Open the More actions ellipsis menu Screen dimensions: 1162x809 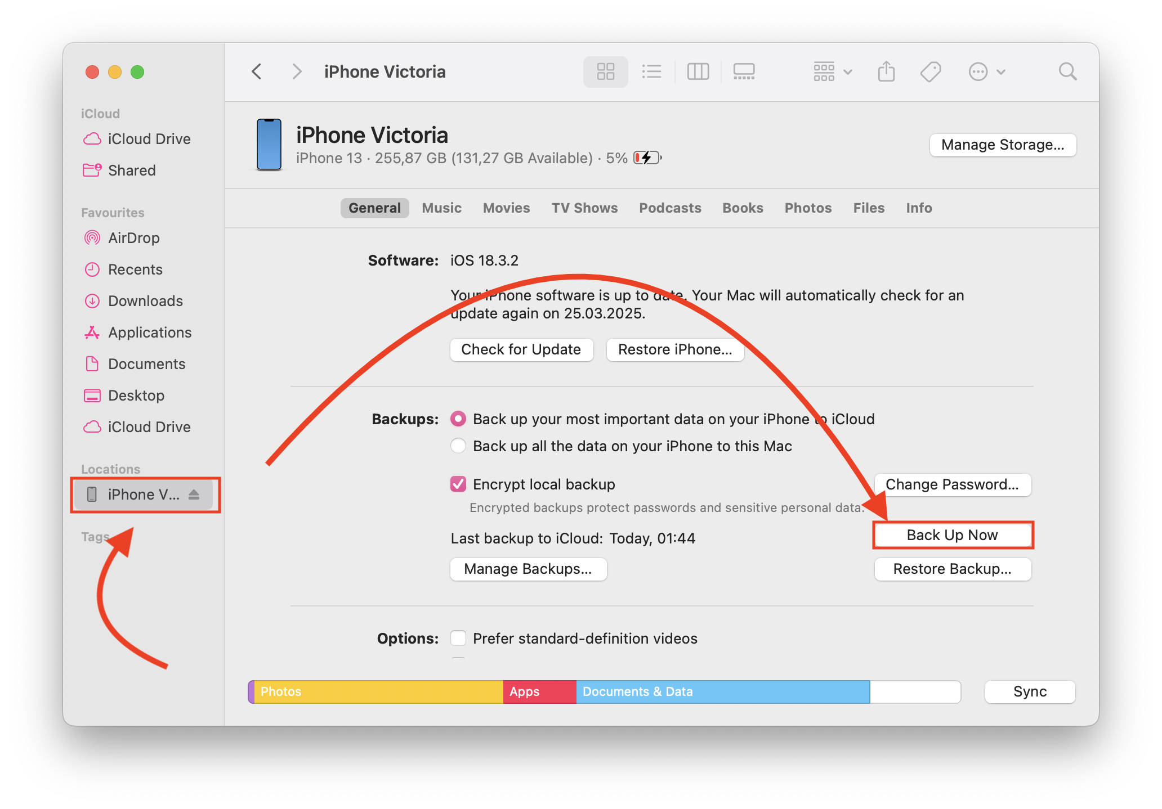986,72
